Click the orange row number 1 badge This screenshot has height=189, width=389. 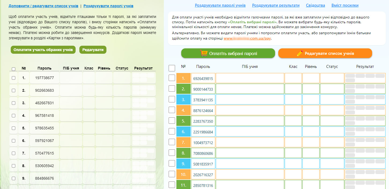pos(183,78)
